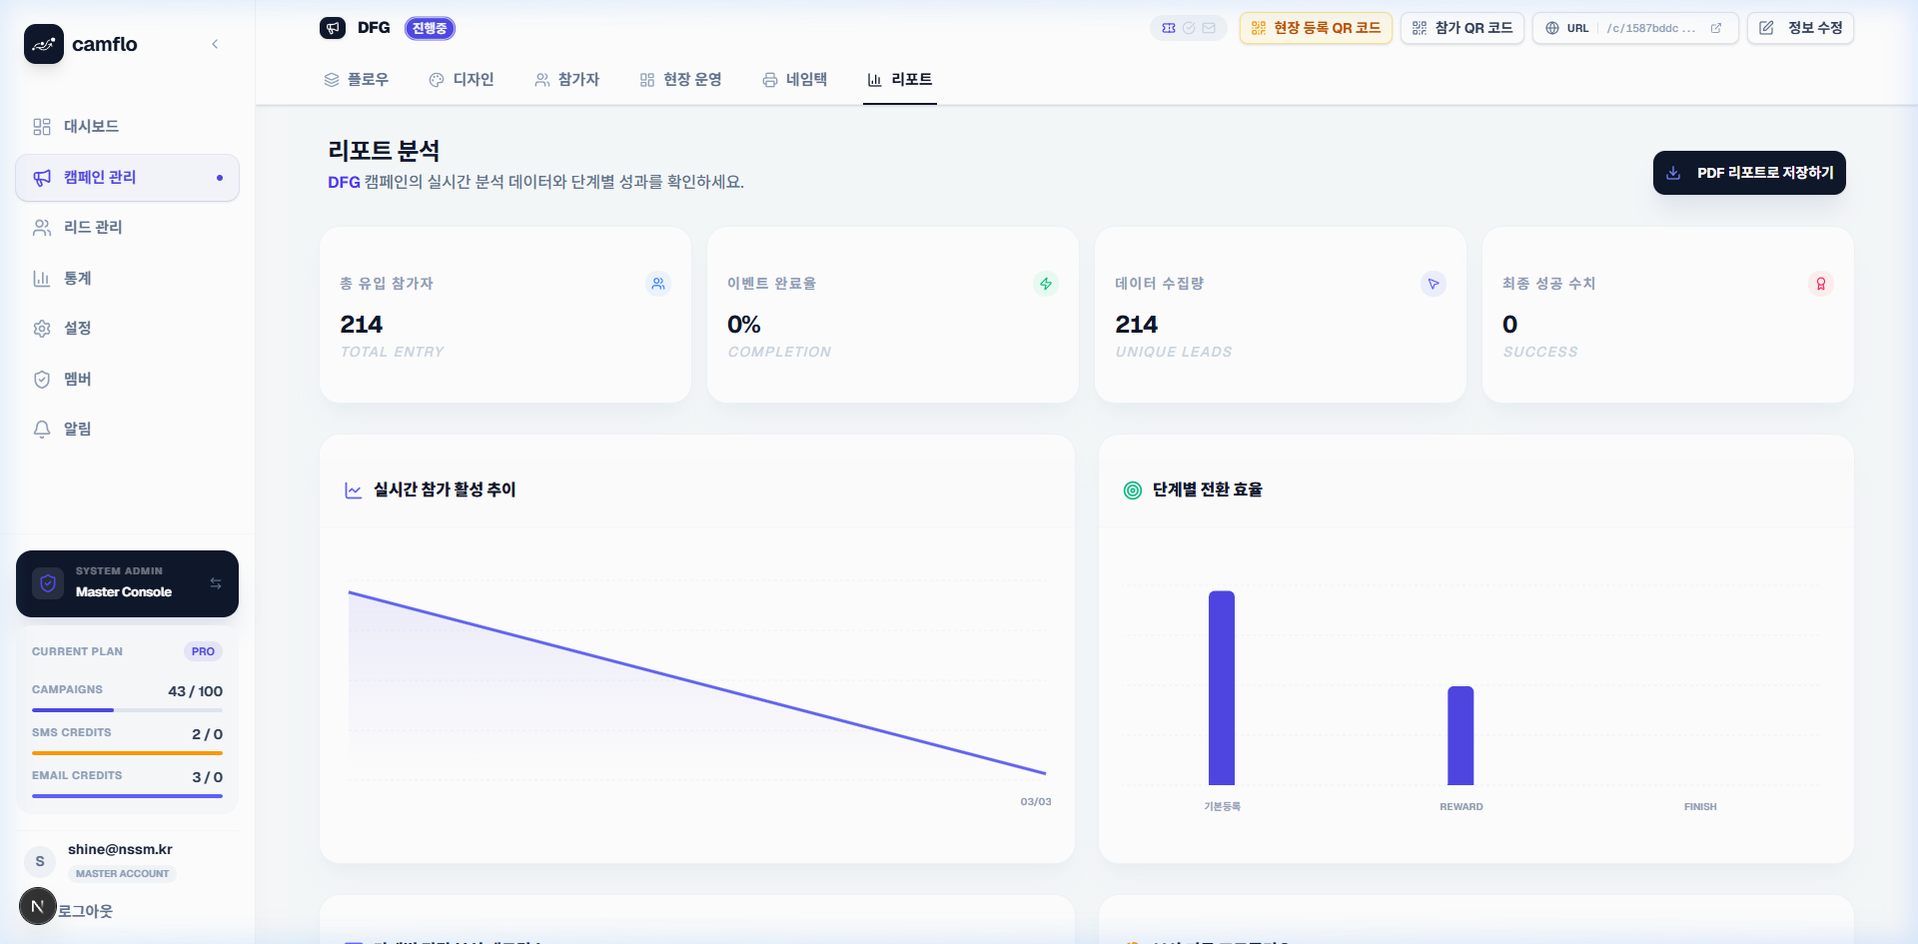Open the 멤버 members page
The height and width of the screenshot is (944, 1918).
pyautogui.click(x=77, y=380)
